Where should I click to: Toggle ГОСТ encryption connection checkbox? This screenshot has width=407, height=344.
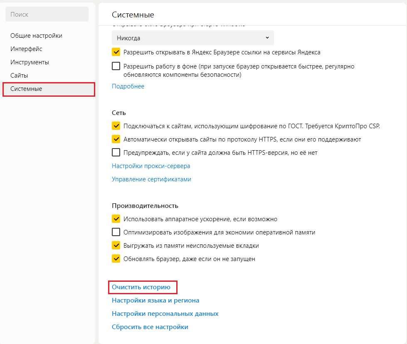[116, 126]
